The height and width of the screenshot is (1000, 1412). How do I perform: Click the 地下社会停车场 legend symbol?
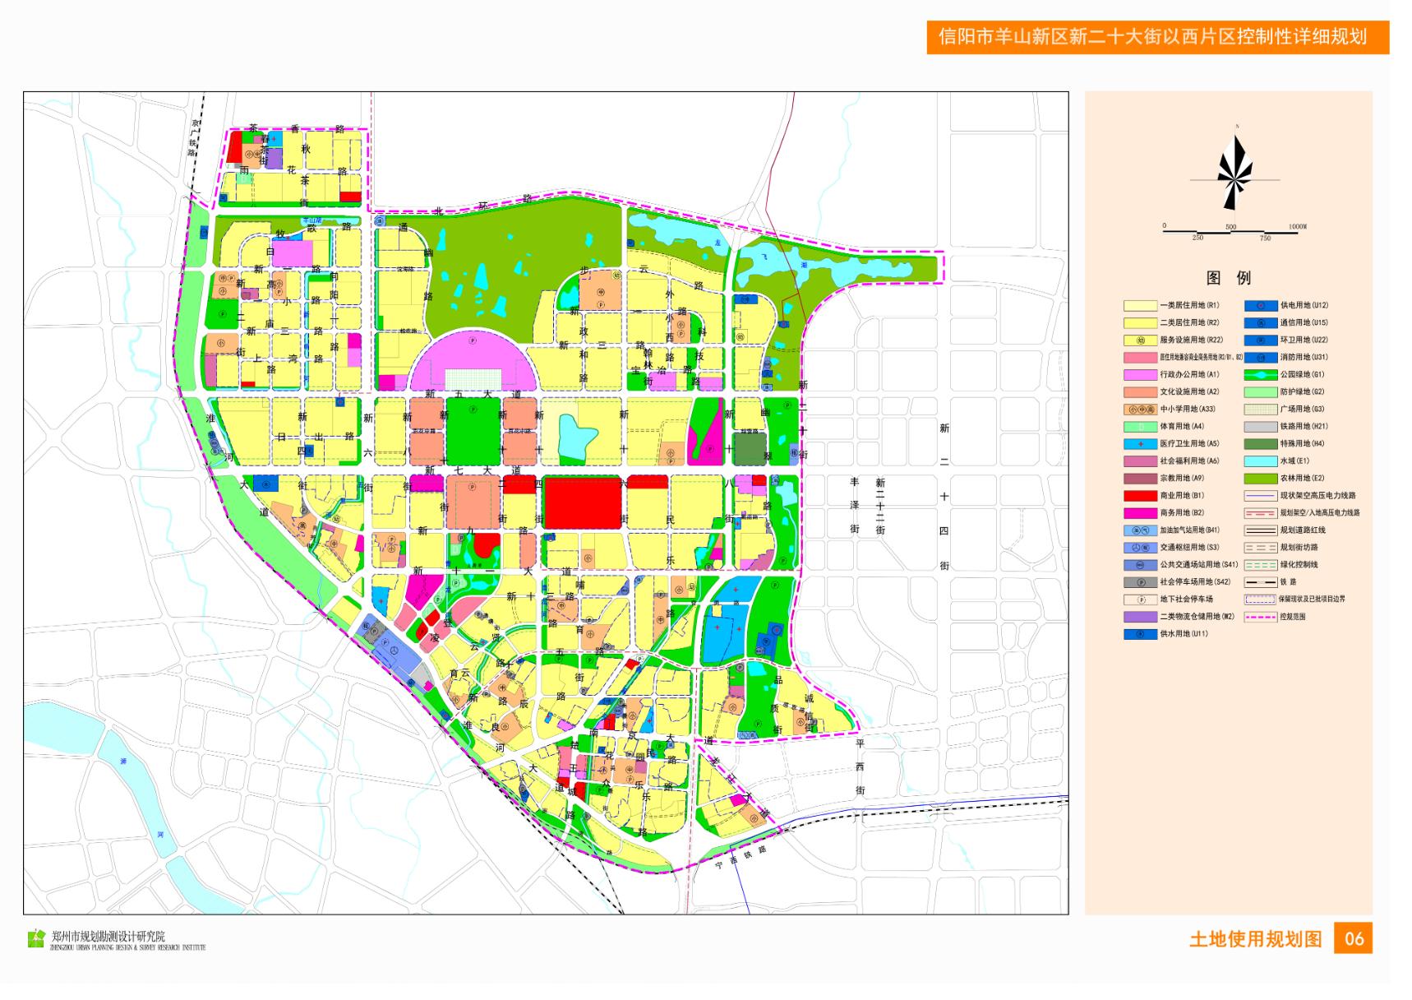pyautogui.click(x=1140, y=600)
